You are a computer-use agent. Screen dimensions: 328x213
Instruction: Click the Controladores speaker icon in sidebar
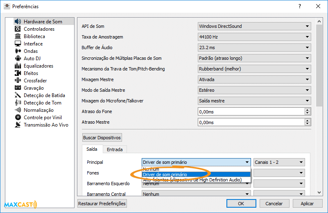[x=18, y=29]
